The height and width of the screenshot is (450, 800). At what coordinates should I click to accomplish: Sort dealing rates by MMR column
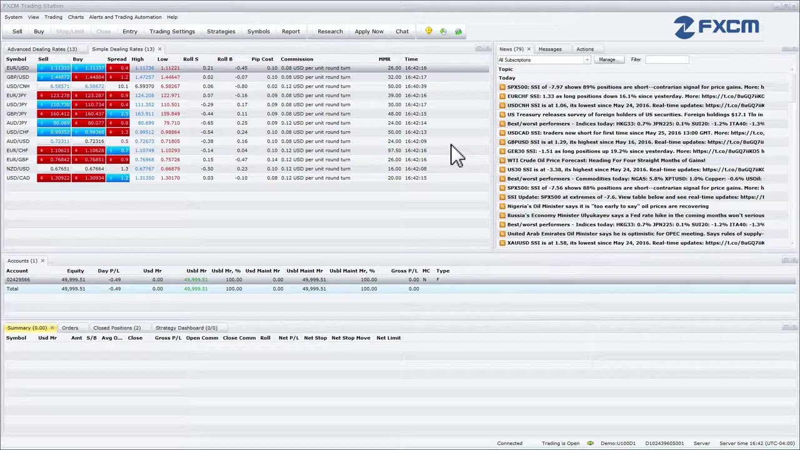pyautogui.click(x=384, y=59)
